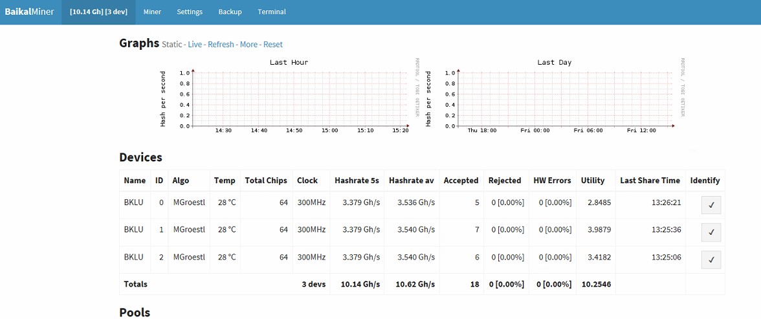
Task: Click the Rejected column header
Action: point(505,181)
